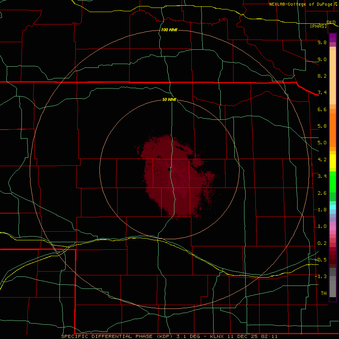Select the 3.4 scale value
The image size is (339, 339).
pos(322,176)
